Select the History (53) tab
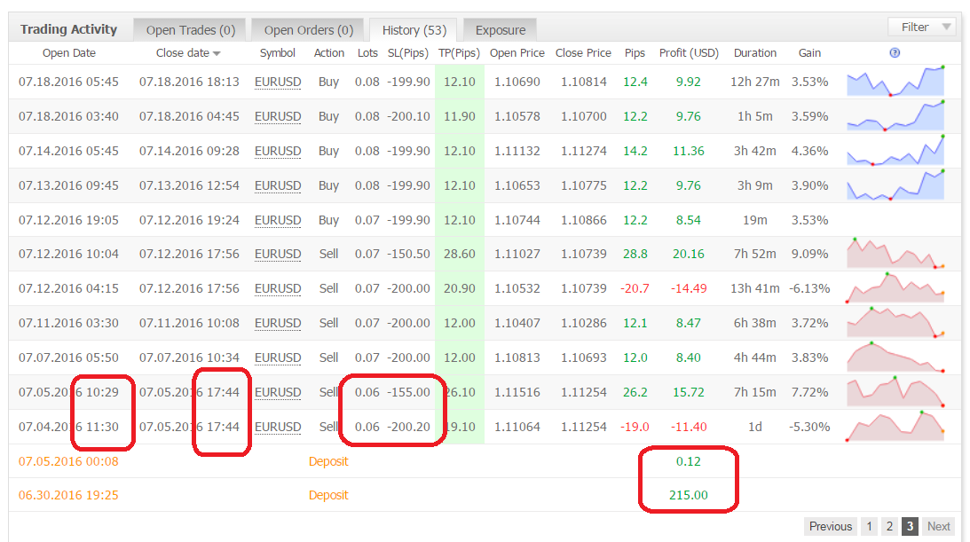Screen dimensions: 970x542 (414, 29)
